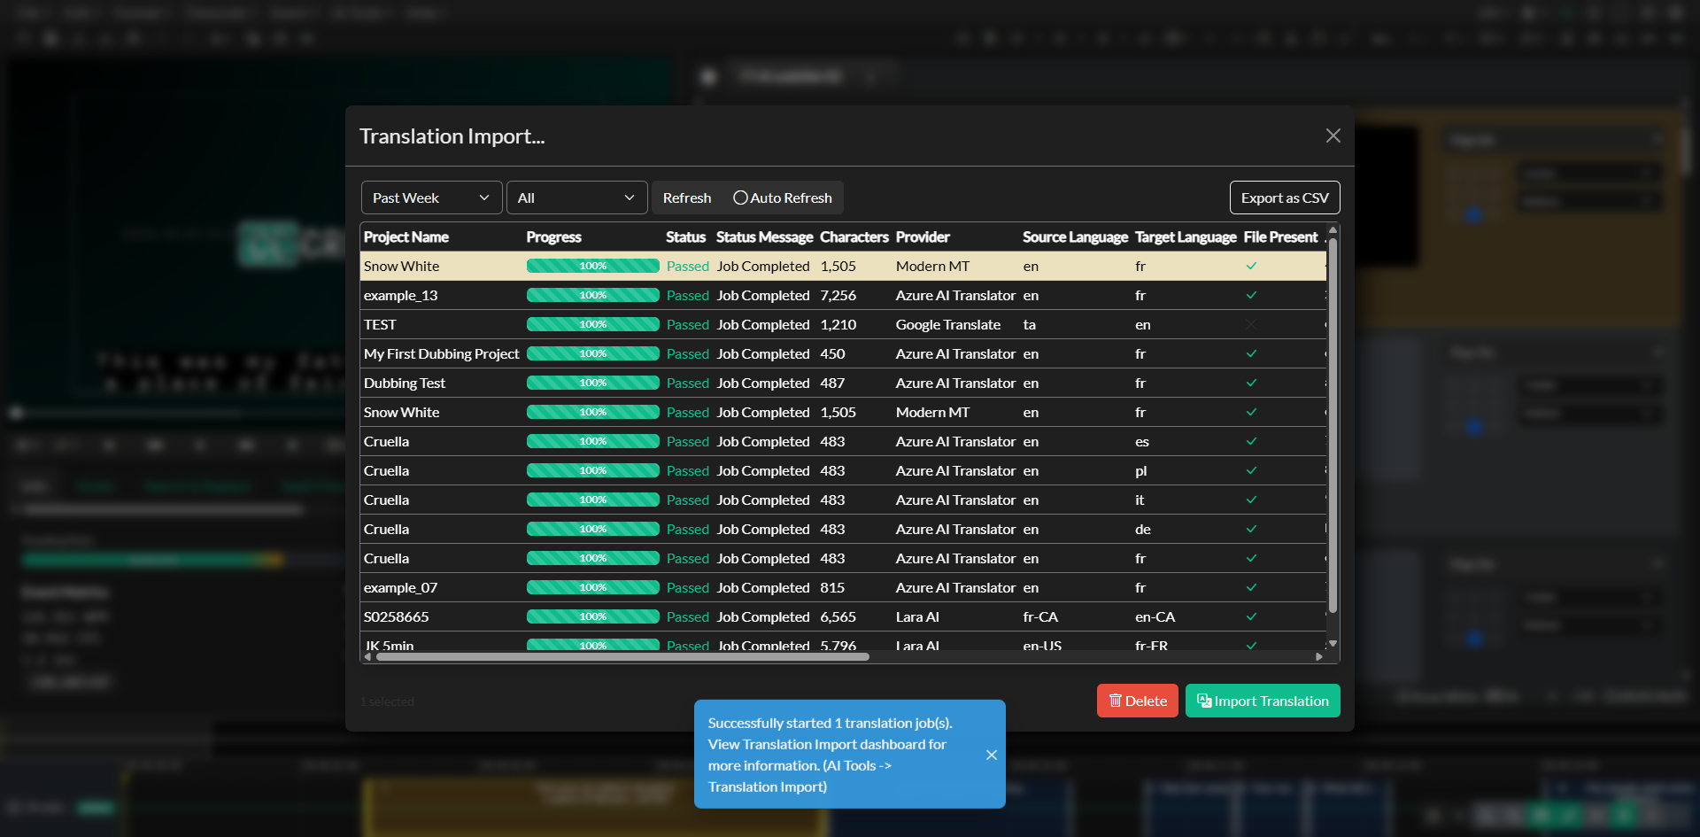The height and width of the screenshot is (837, 1700).
Task: Sort by the Target Language column header
Action: tap(1186, 236)
